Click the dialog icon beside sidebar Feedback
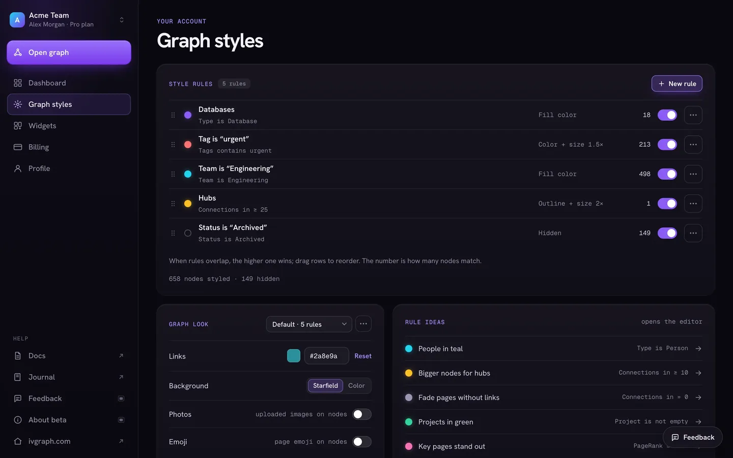The image size is (733, 458). pos(121,398)
